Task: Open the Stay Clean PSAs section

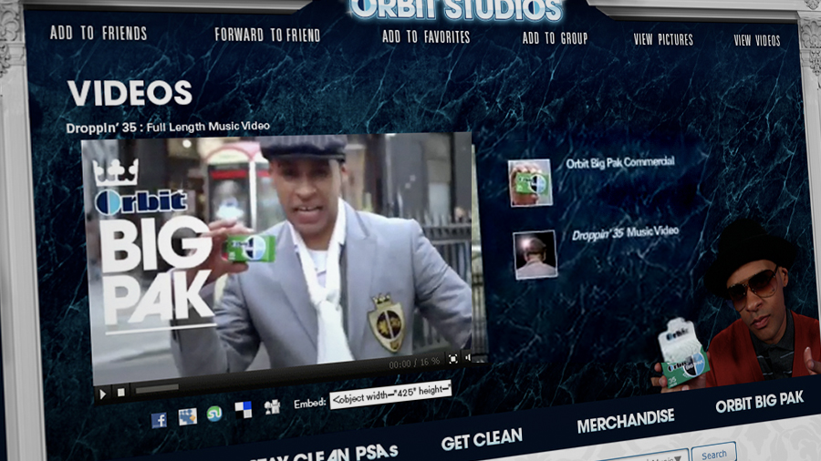Action: [325, 455]
